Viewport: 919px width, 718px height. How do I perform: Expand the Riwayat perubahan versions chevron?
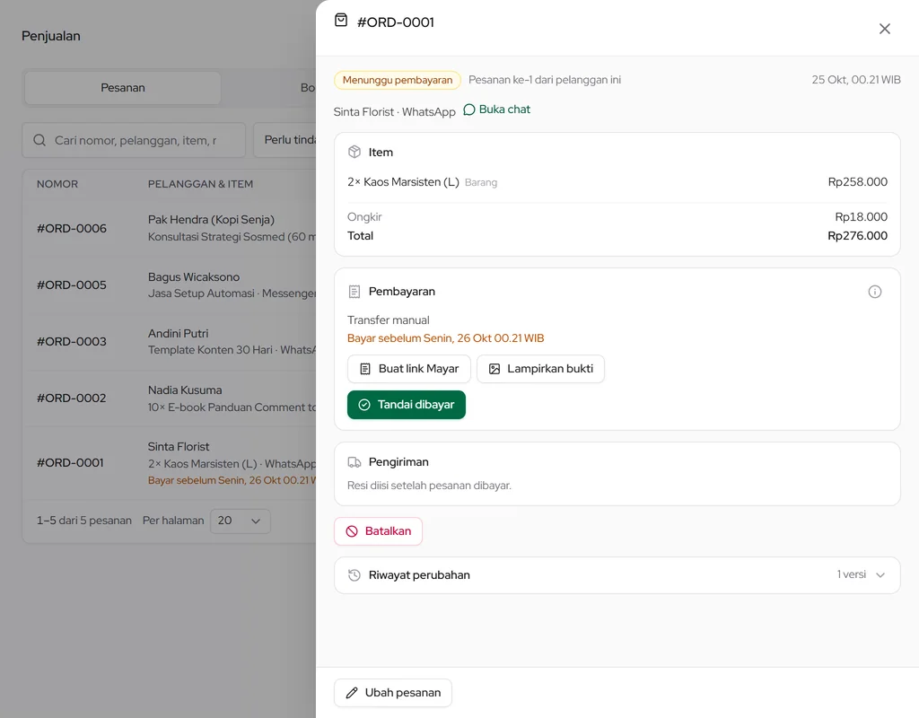pos(880,575)
